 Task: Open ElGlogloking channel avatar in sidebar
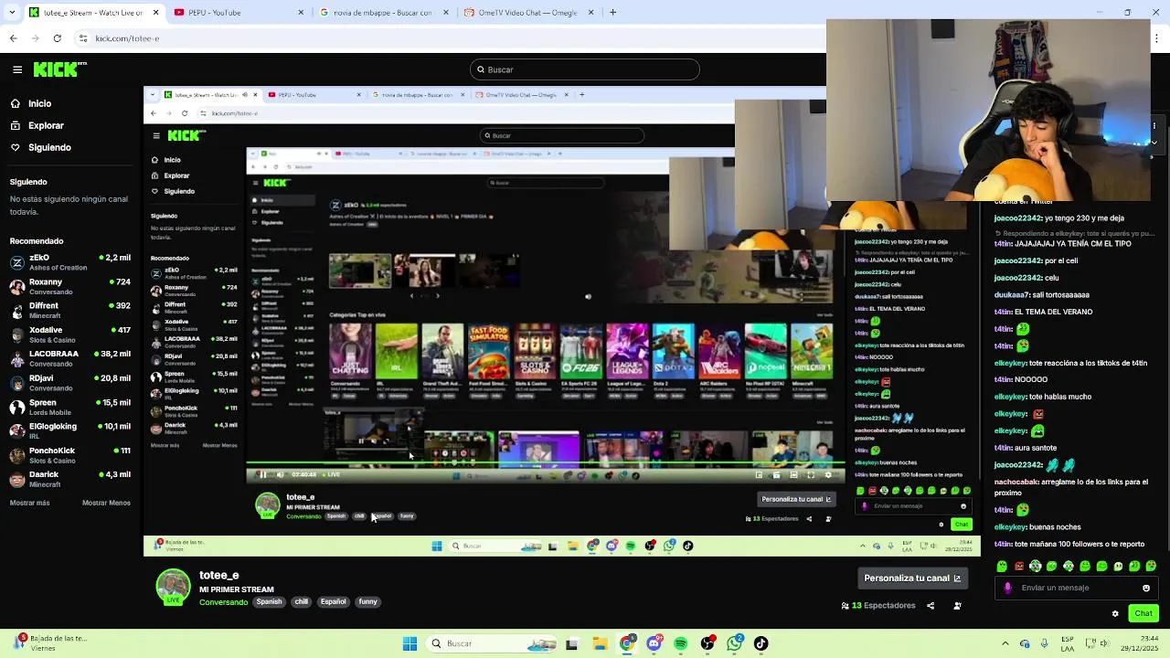(x=17, y=430)
